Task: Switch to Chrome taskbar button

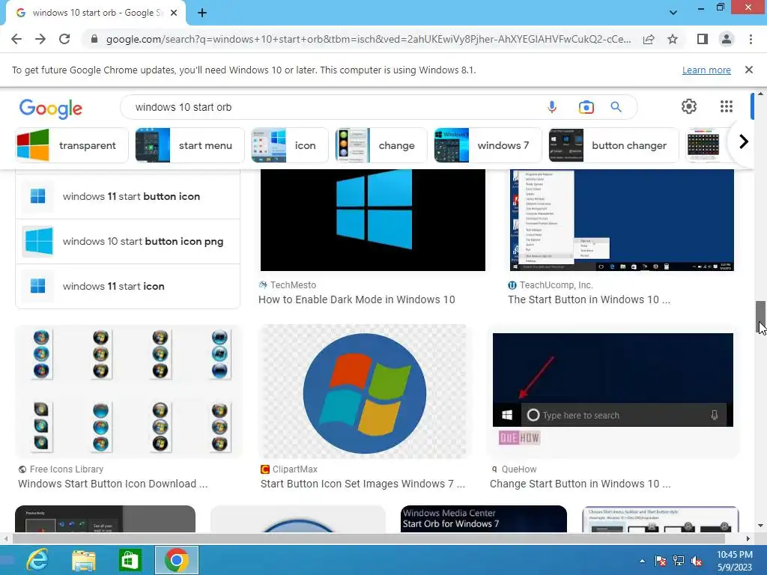Action: [x=177, y=560]
